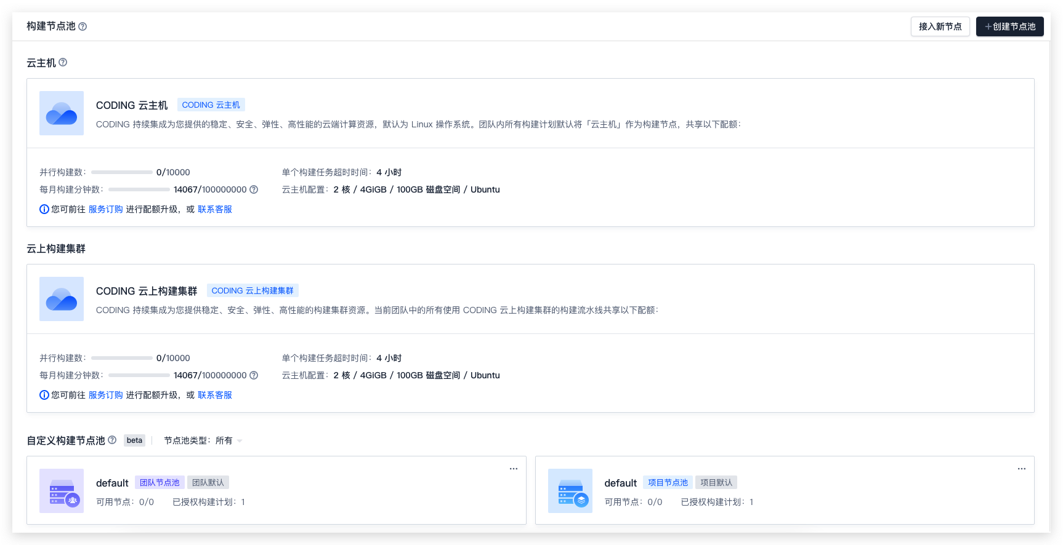Click the blue CODING 云主机 tag

211,105
